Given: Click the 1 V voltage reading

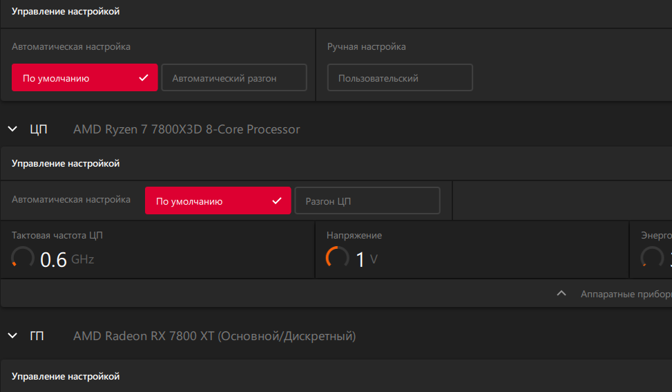Looking at the screenshot, I should point(367,259).
